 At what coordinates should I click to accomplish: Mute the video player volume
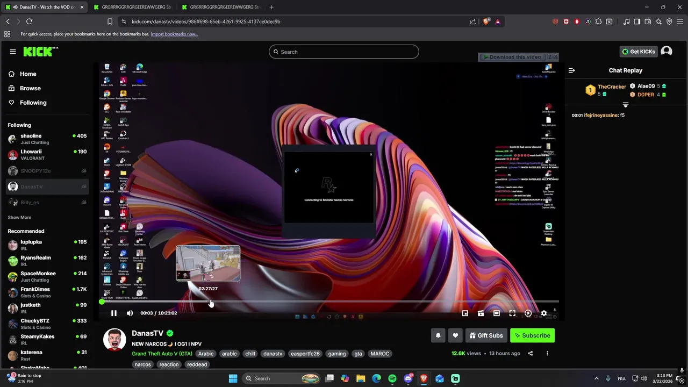(130, 313)
